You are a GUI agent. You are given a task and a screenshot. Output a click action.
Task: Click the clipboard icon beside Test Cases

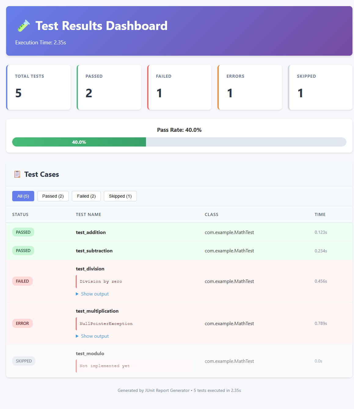(x=17, y=174)
